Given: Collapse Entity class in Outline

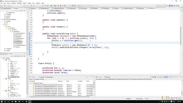Looking at the screenshot, I should (x=4, y=79).
